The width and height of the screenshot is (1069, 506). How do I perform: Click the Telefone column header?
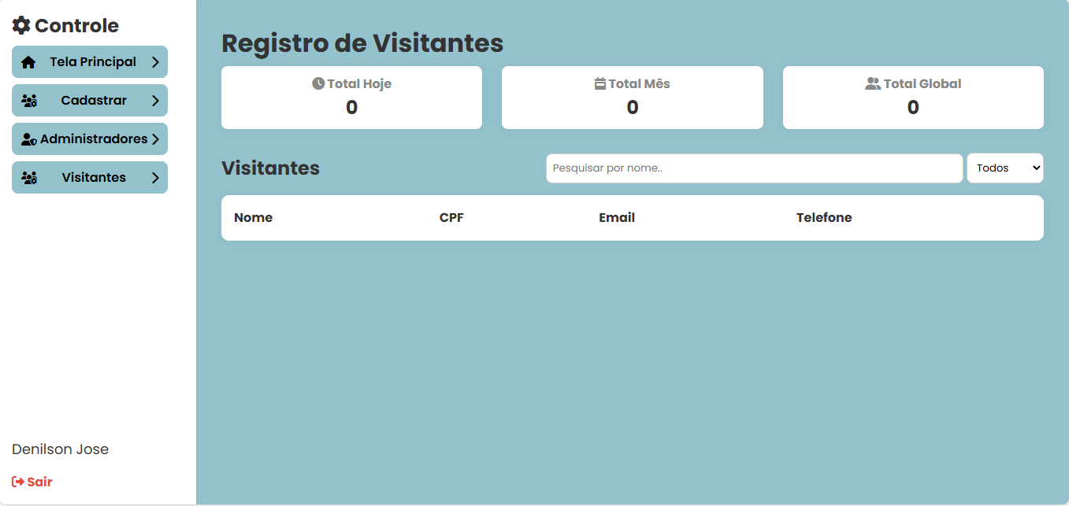click(x=824, y=218)
